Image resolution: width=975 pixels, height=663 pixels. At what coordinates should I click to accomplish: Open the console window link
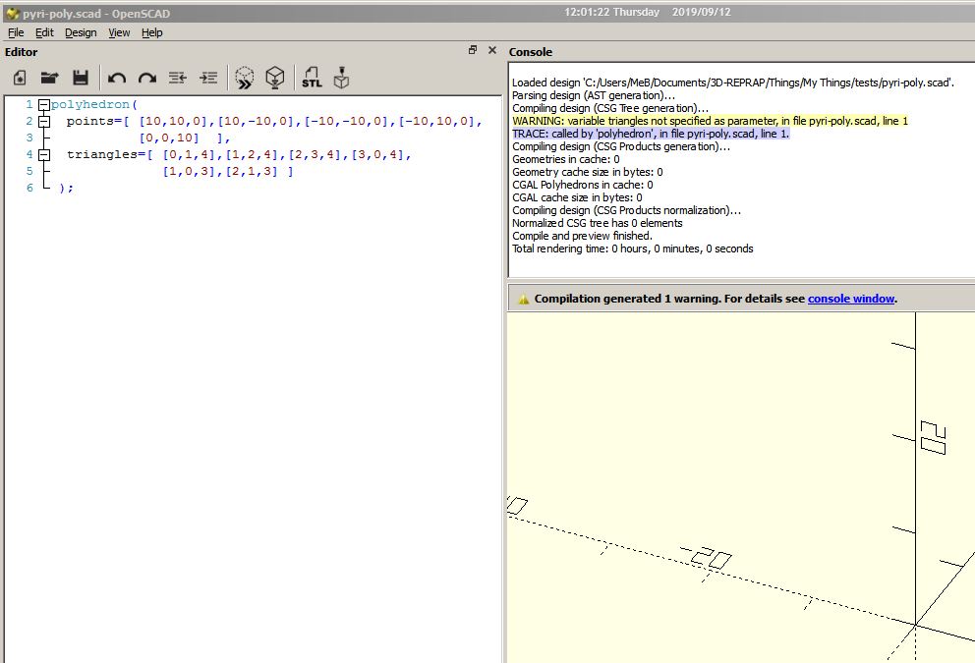click(851, 298)
